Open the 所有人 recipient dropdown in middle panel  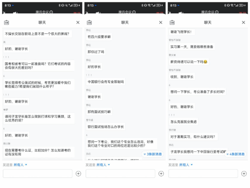(x=103, y=165)
